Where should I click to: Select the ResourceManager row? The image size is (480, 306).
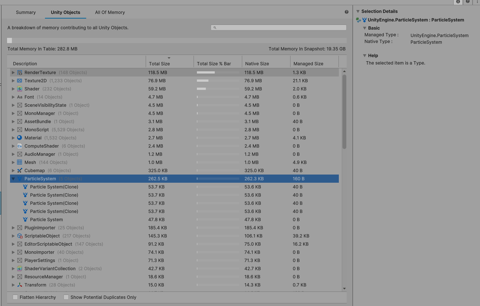(174, 277)
